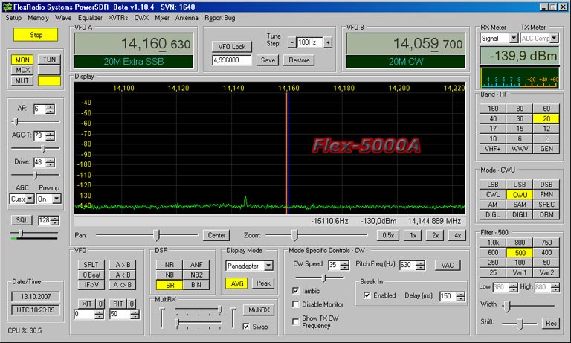Toggle the AVG display averaging button
The width and height of the screenshot is (571, 343).
coord(236,283)
